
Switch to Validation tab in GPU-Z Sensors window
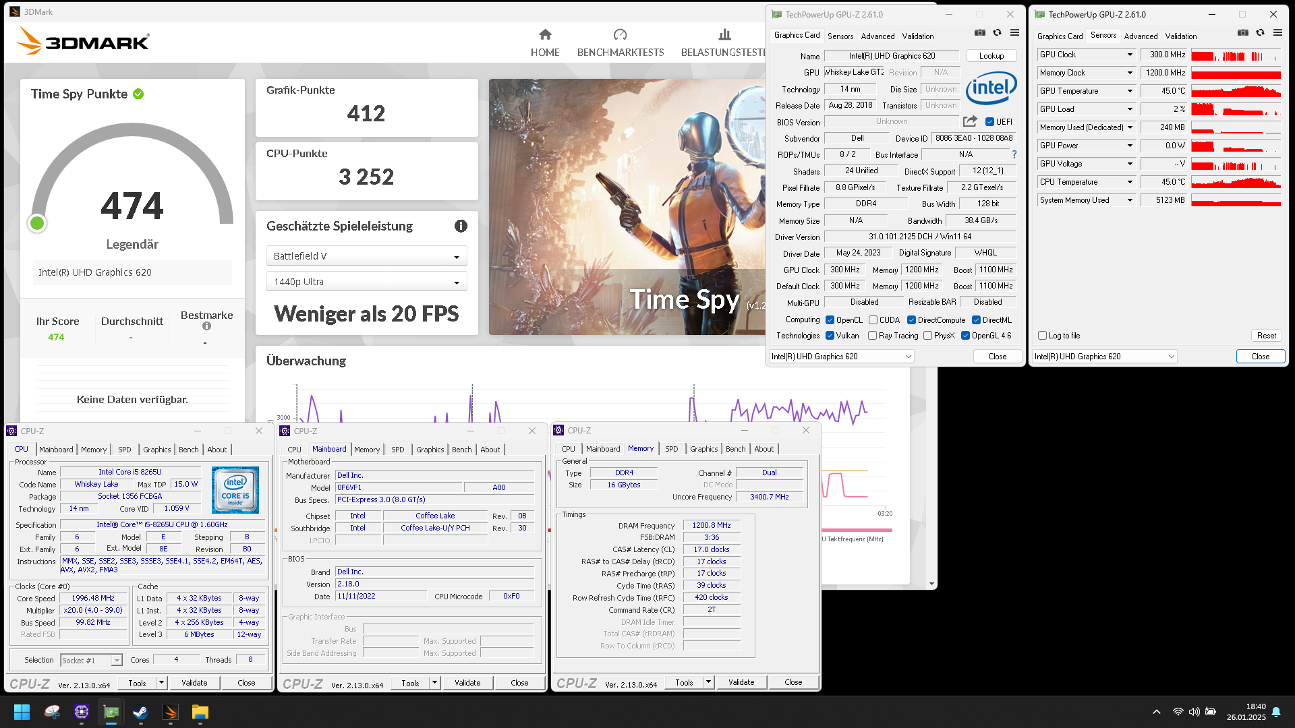coord(1180,36)
